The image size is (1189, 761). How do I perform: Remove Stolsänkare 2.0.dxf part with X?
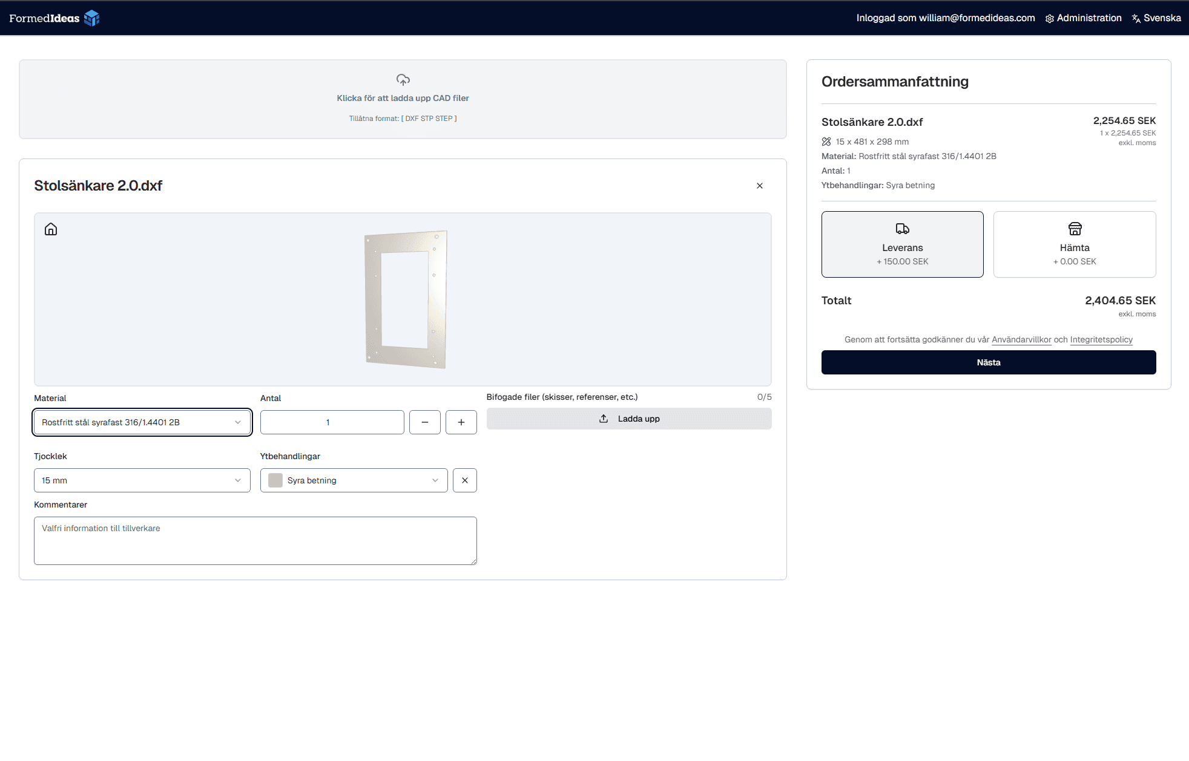pos(760,186)
